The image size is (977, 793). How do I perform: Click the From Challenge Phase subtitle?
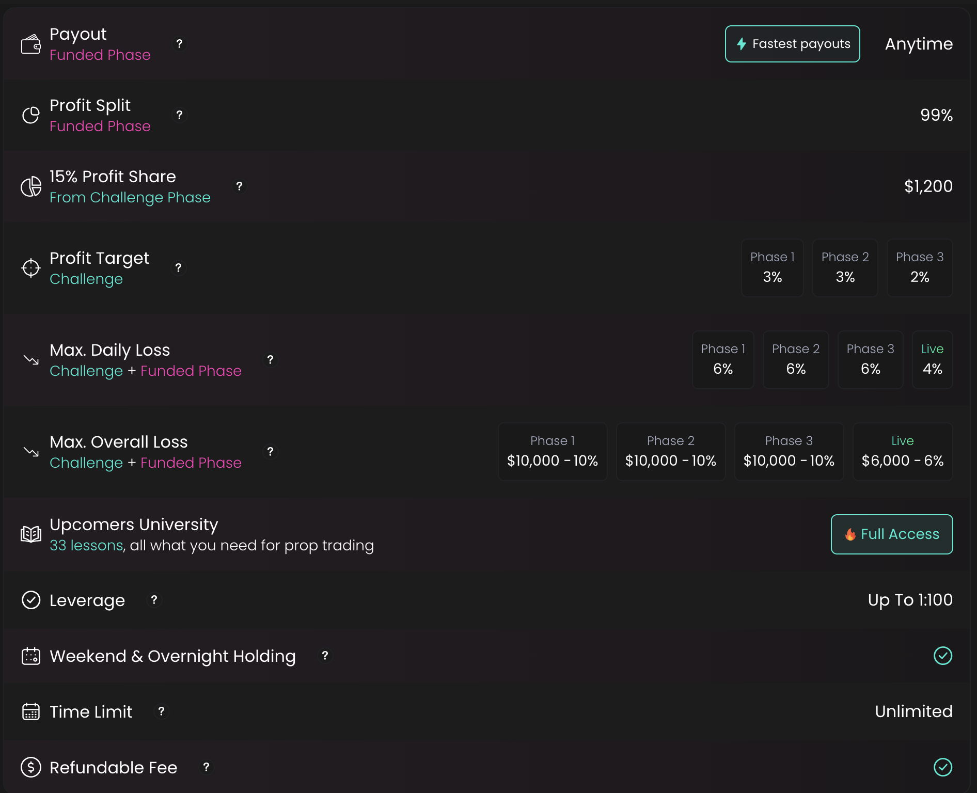[130, 198]
